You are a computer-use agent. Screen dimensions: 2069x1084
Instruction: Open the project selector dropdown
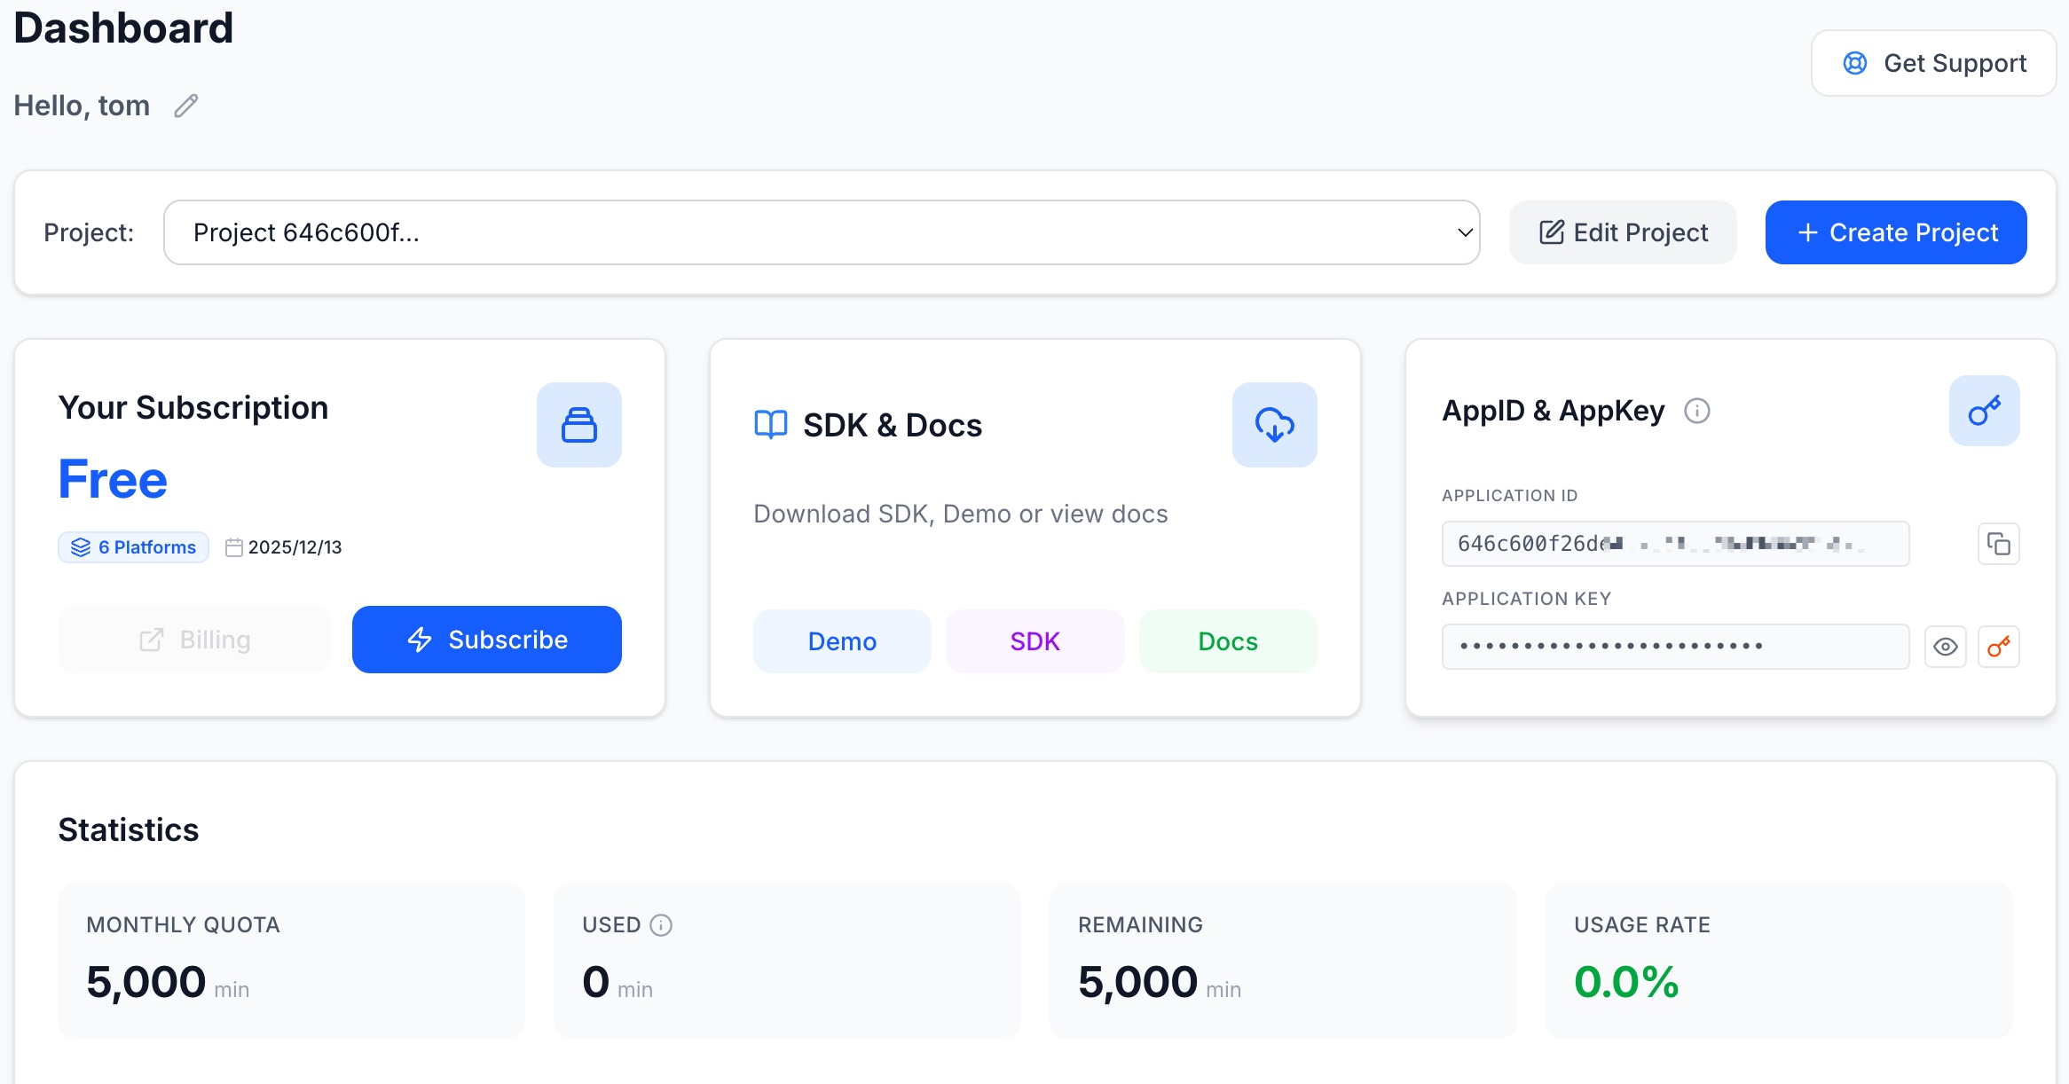(x=821, y=232)
